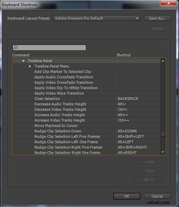Expand the Timeline Panel Menu entry
Screen dimensions: 179x207
point(30,66)
